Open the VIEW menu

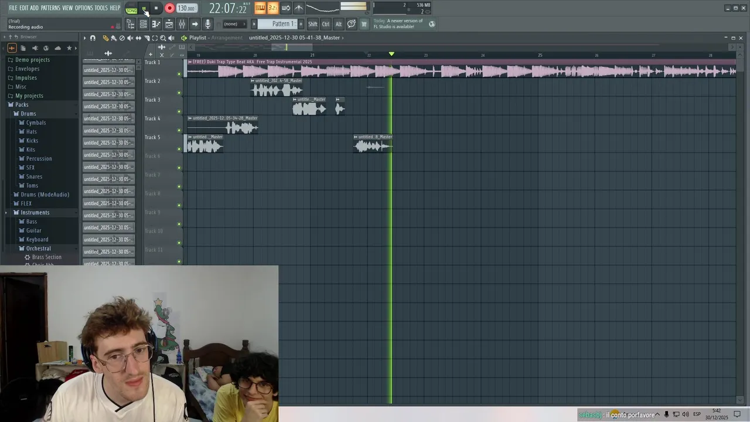67,8
